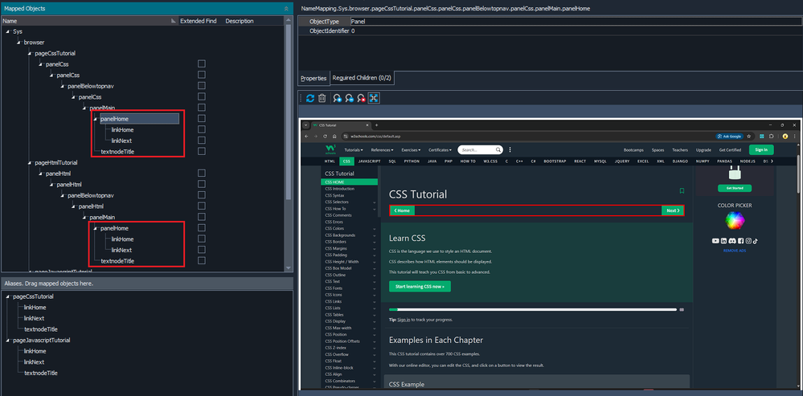Click the Start learning CSS now button
The image size is (803, 396).
(419, 286)
